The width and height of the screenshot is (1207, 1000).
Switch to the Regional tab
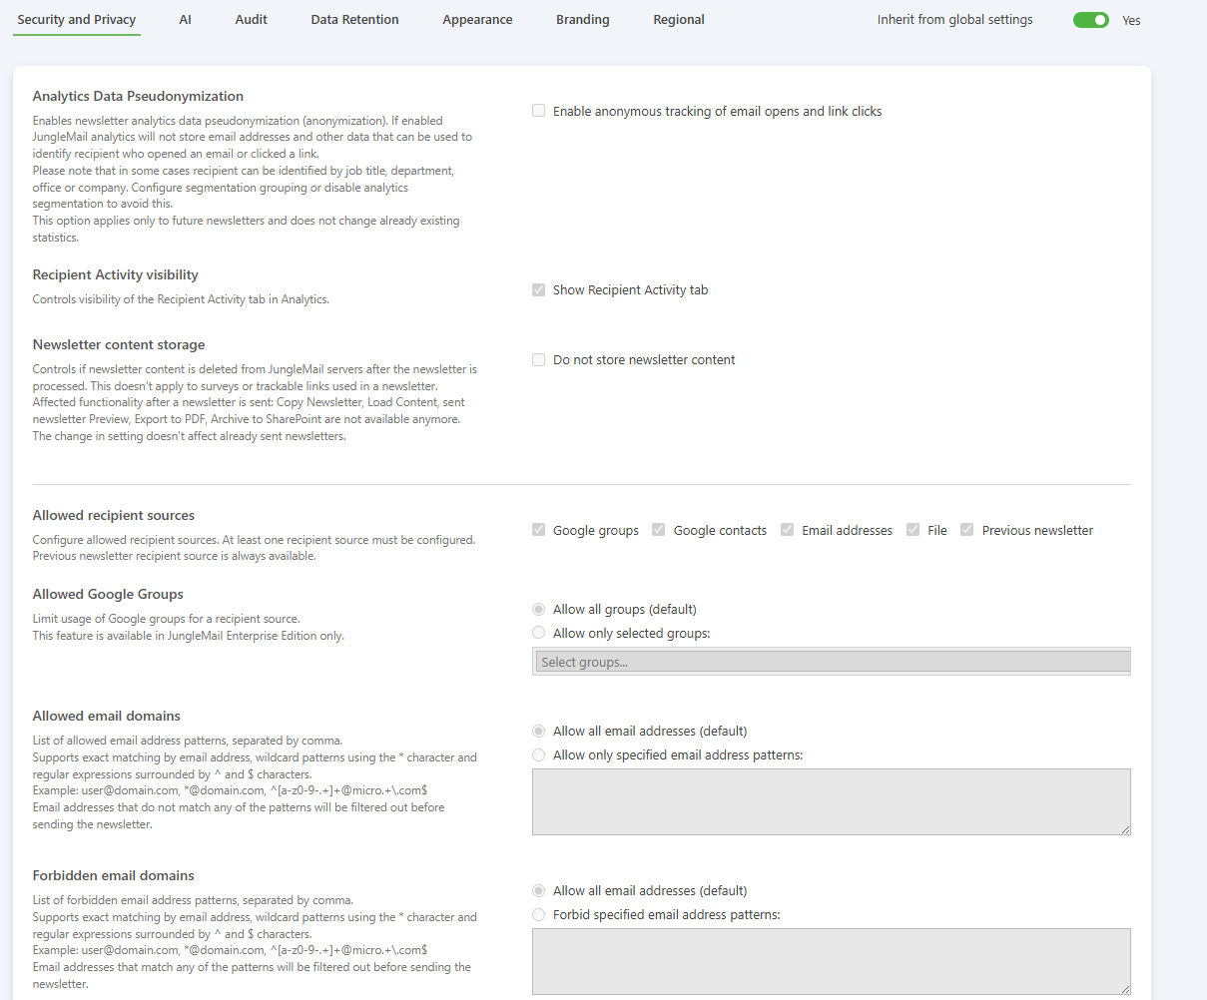679,19
